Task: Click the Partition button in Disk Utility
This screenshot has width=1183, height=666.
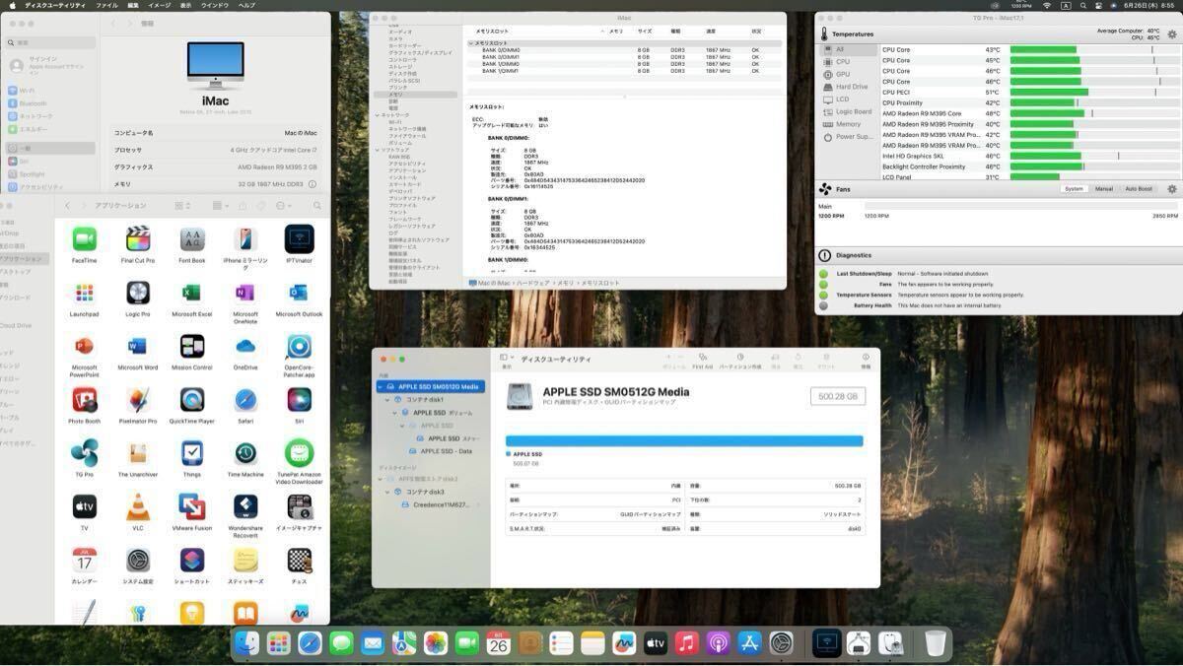Action: [739, 361]
